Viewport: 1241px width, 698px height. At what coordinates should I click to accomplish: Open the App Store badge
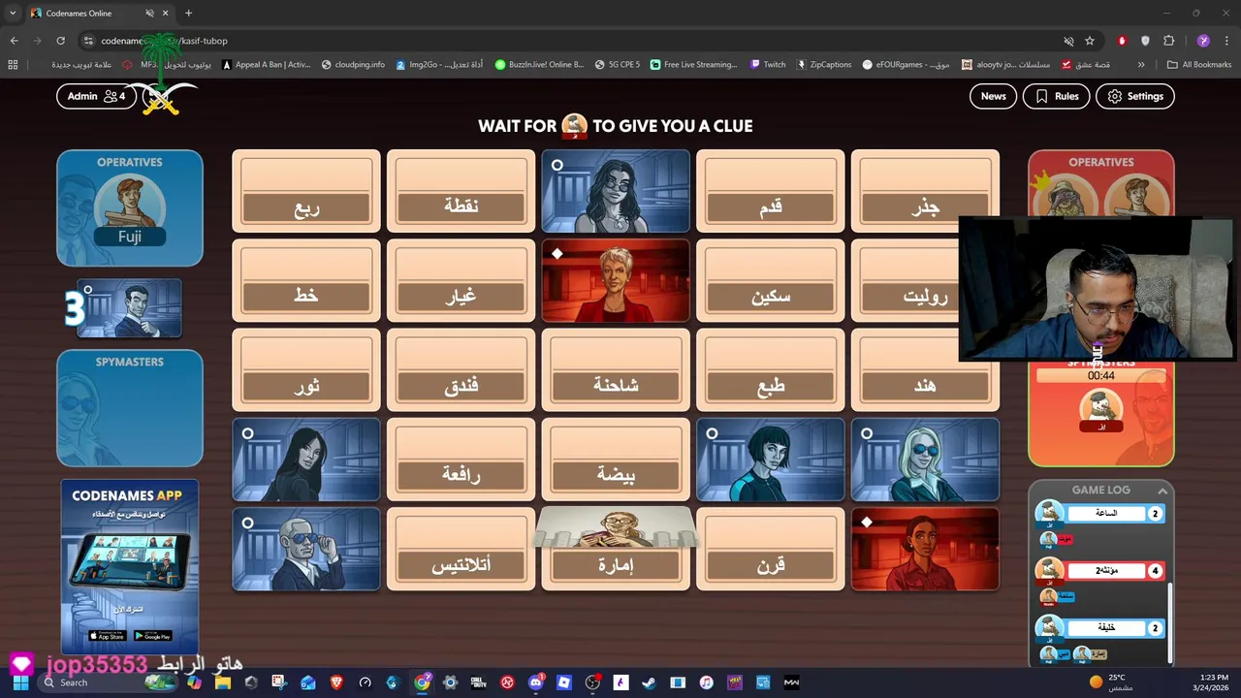coord(107,636)
